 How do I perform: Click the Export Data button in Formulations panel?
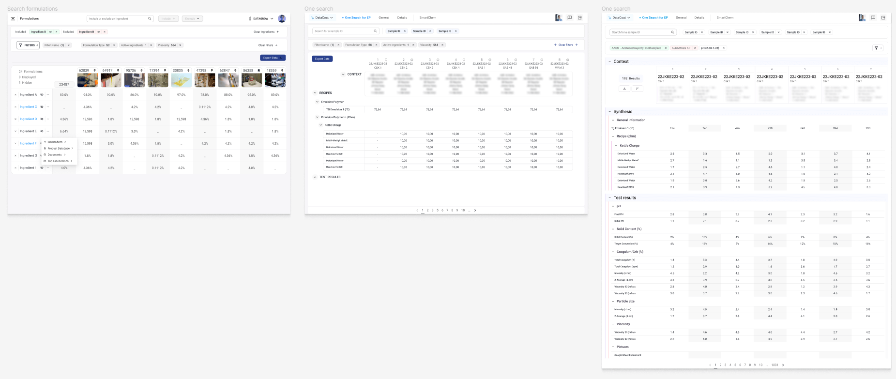[x=273, y=58]
